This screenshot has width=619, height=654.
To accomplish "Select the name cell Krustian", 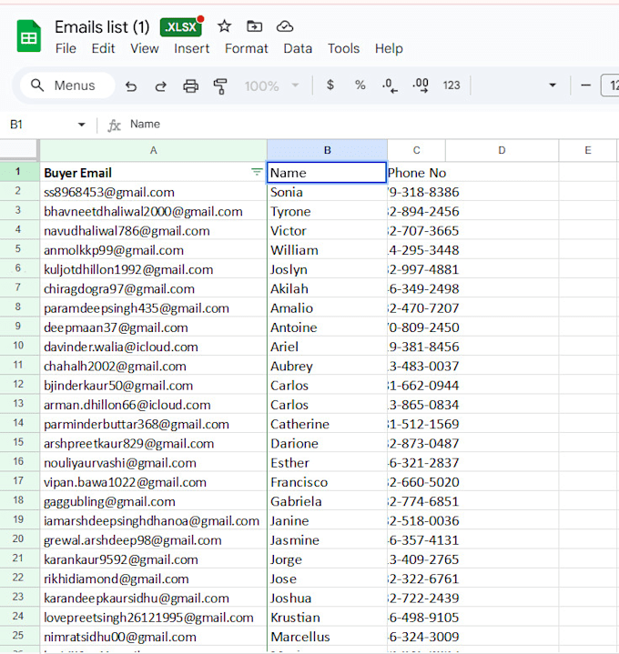I will click(327, 618).
